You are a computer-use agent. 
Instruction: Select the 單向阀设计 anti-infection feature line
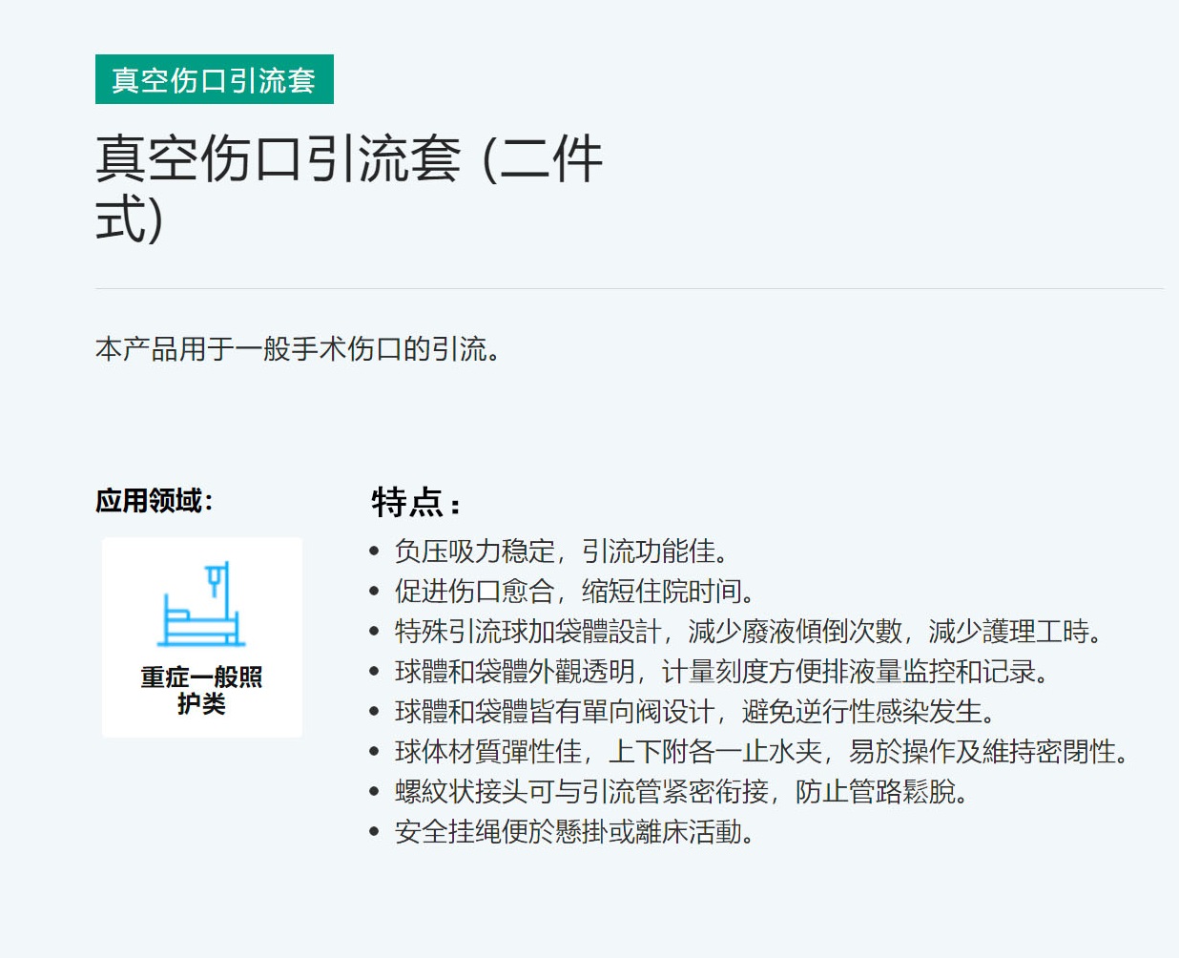pyautogui.click(x=696, y=712)
